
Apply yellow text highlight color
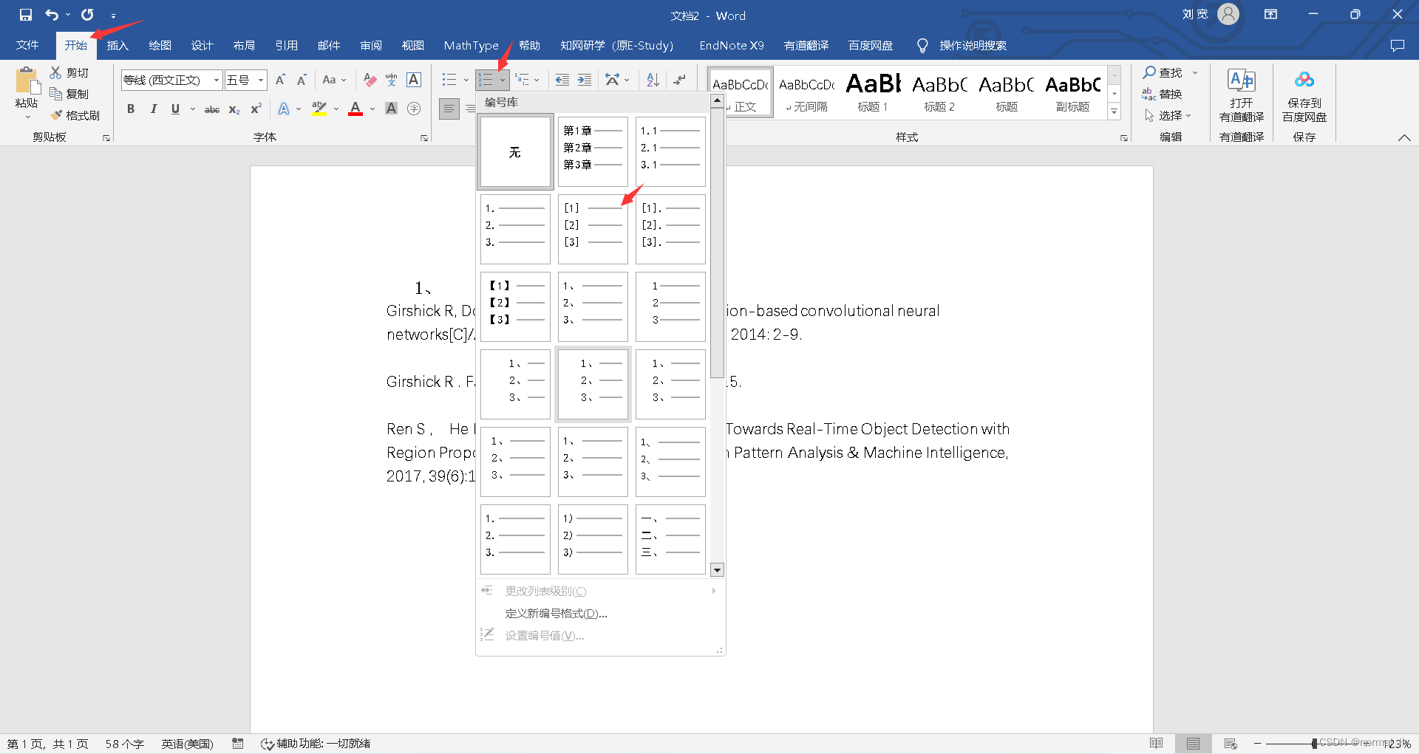tap(319, 109)
